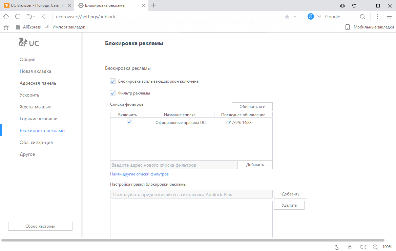Open the "Найти другие списки фильтров" link
The height and width of the screenshot is (251, 396).
[139, 174]
